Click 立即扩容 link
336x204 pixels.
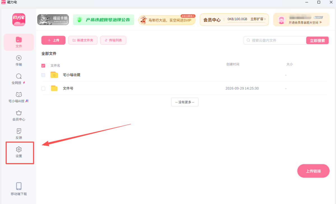click(258, 19)
